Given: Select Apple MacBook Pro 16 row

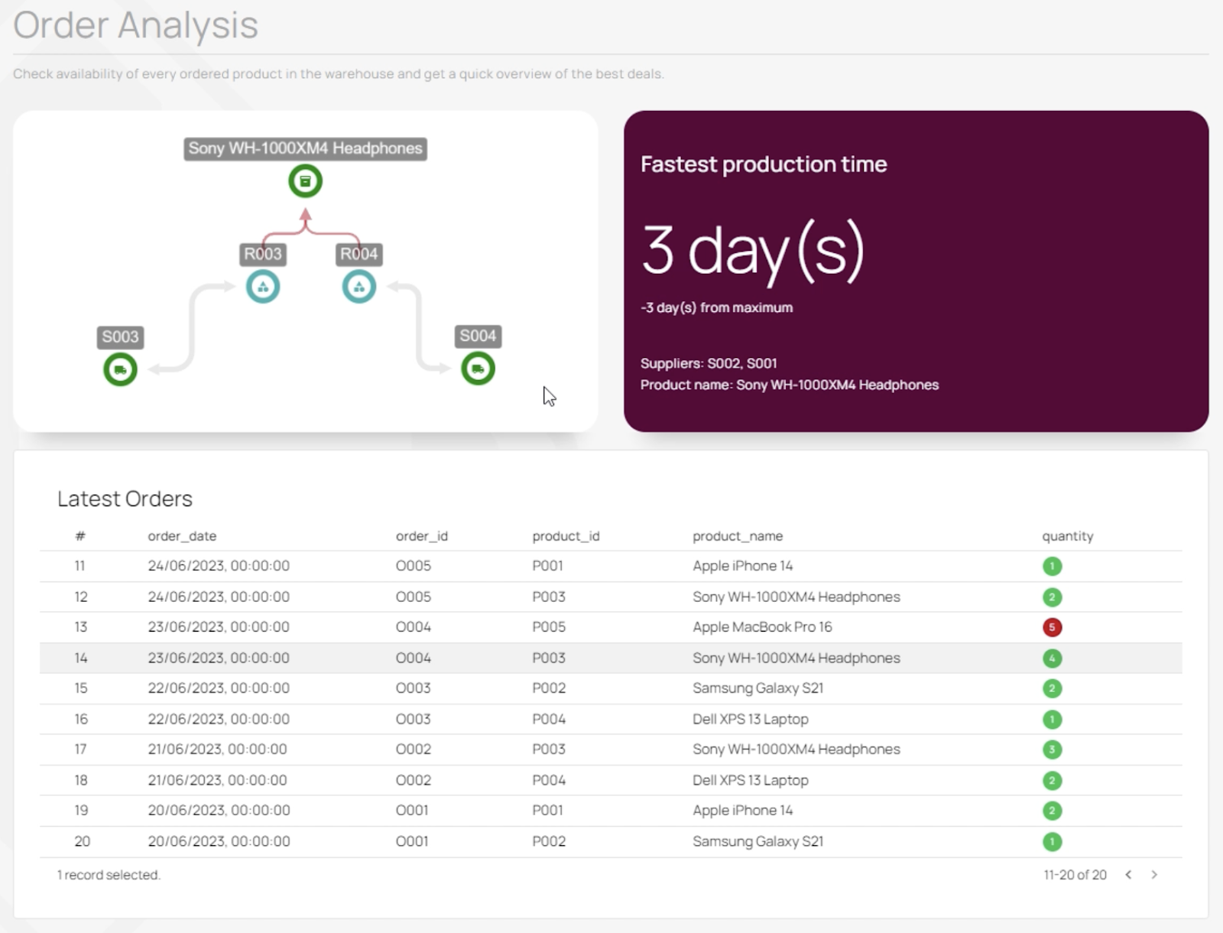Looking at the screenshot, I should pyautogui.click(x=611, y=627).
